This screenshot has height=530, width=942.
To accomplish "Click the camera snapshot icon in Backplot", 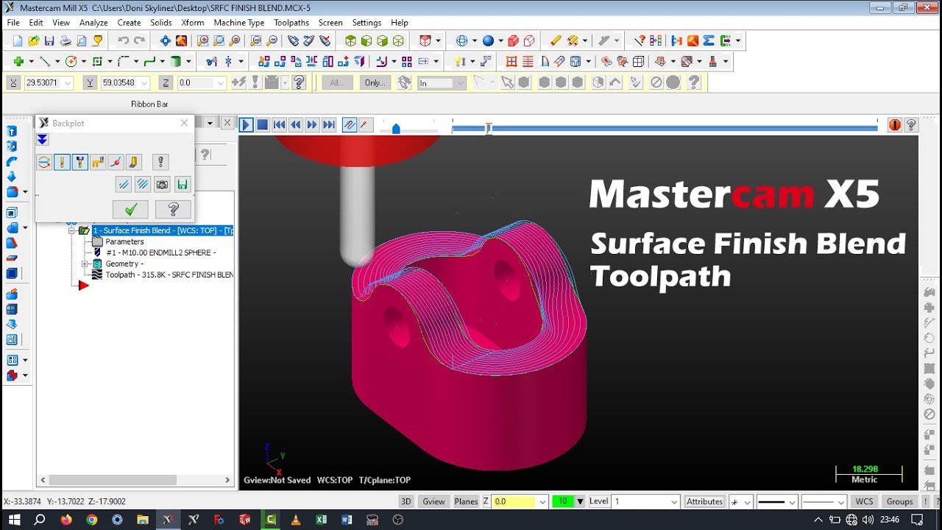I will coord(162,185).
